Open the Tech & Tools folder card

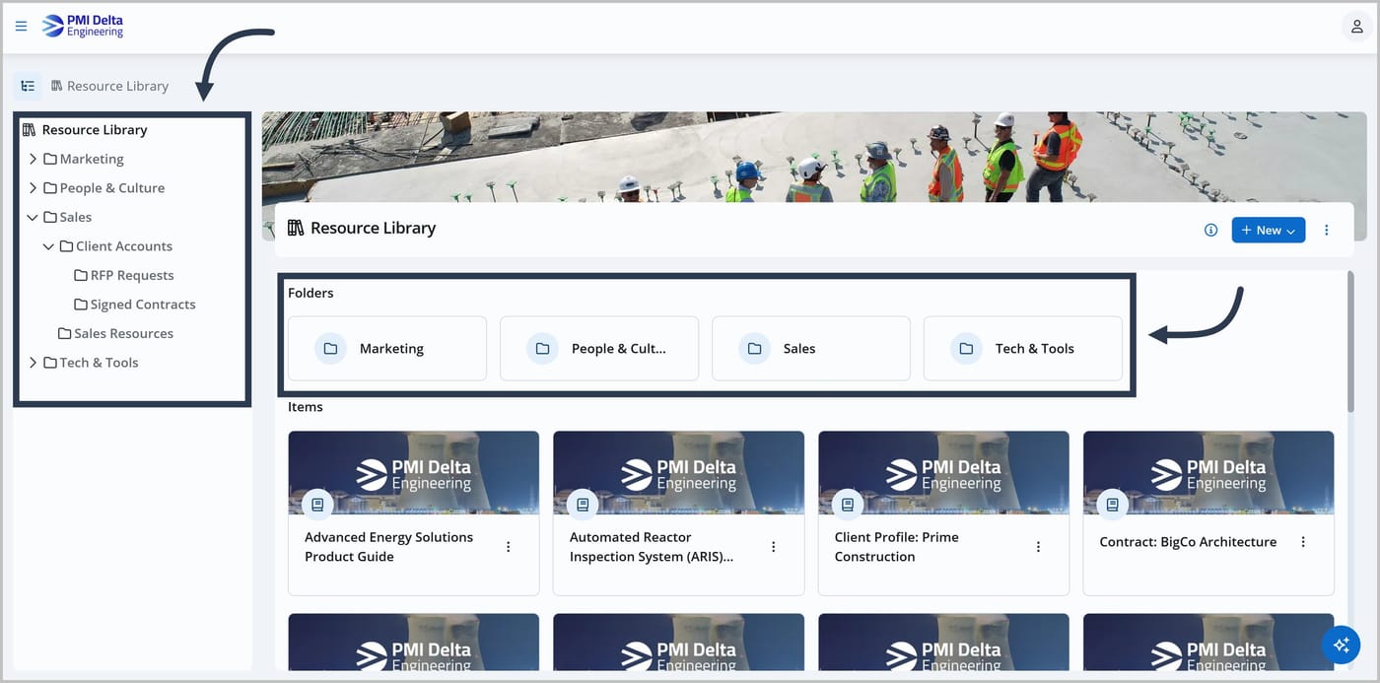point(1023,348)
